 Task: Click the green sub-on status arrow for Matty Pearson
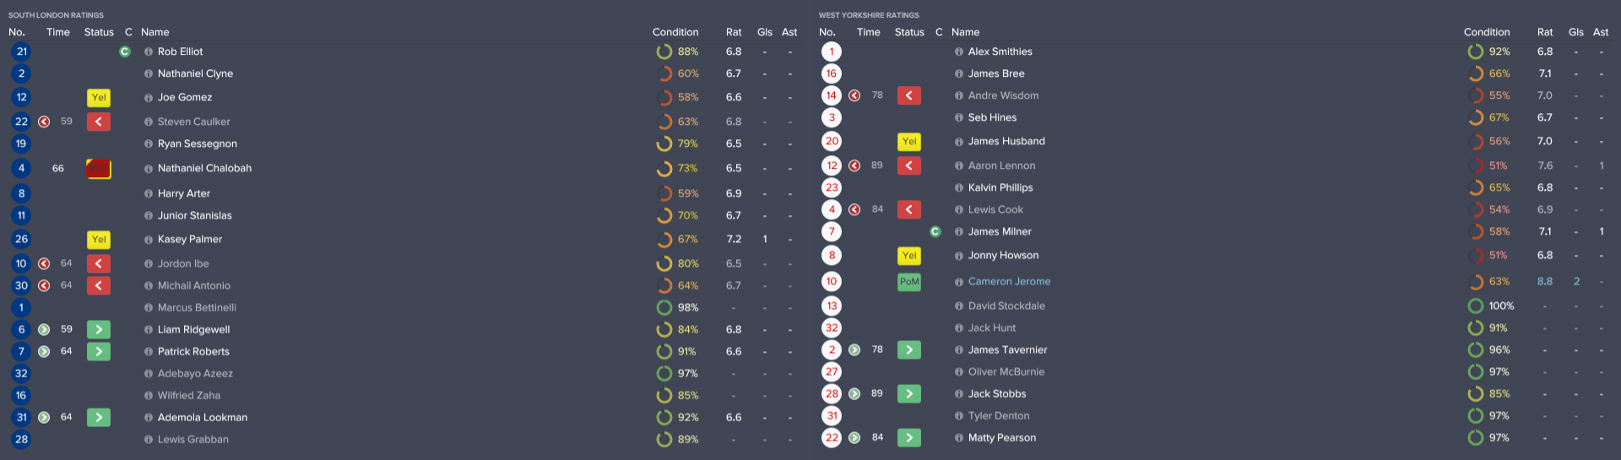tap(909, 438)
